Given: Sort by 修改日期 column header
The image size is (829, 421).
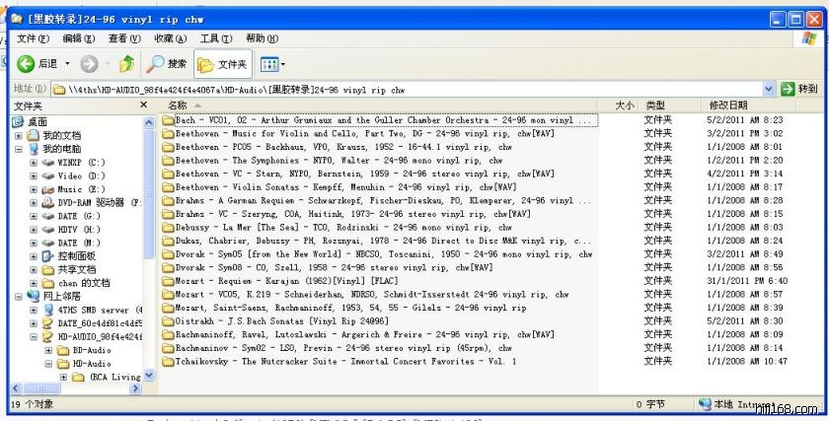Looking at the screenshot, I should coord(728,105).
